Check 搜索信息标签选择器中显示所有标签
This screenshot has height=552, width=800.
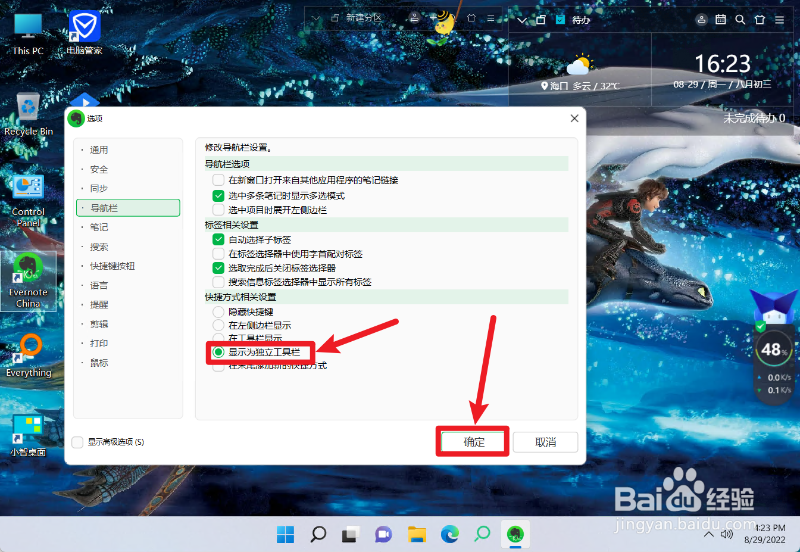[218, 282]
